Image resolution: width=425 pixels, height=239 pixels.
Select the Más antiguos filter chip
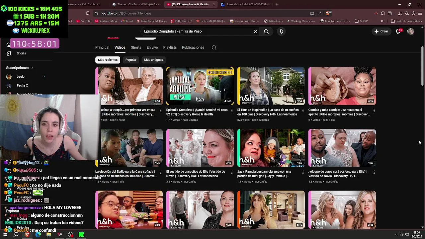tap(153, 60)
